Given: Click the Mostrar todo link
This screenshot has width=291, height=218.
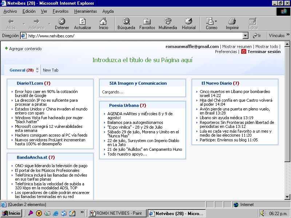Looking at the screenshot, I should 267,47.
